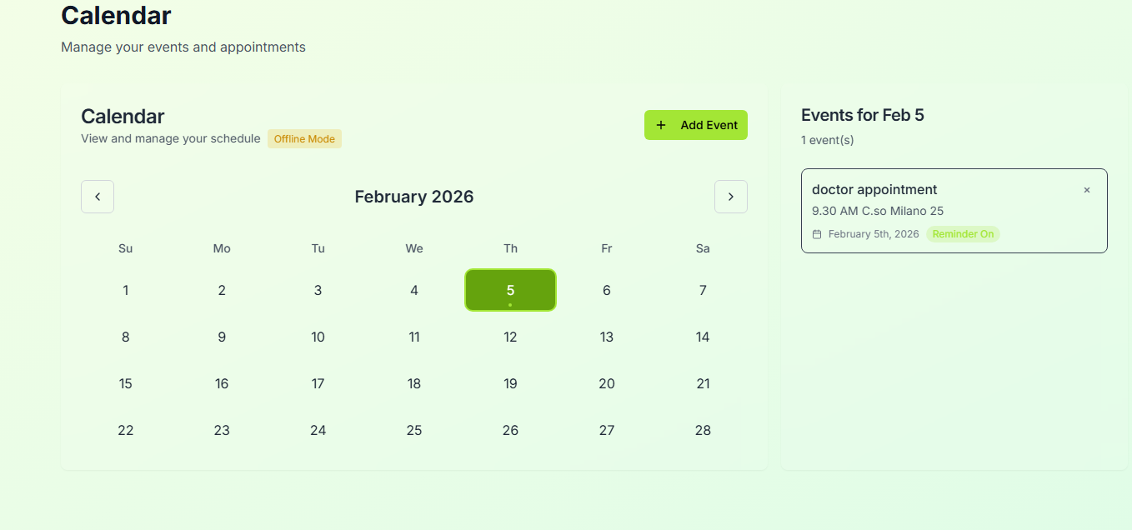Image resolution: width=1132 pixels, height=530 pixels.
Task: Select February 14 on the calendar
Action: (703, 337)
